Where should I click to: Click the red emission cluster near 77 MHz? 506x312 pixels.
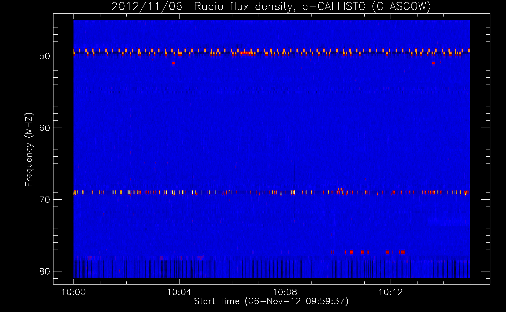[x=368, y=252]
